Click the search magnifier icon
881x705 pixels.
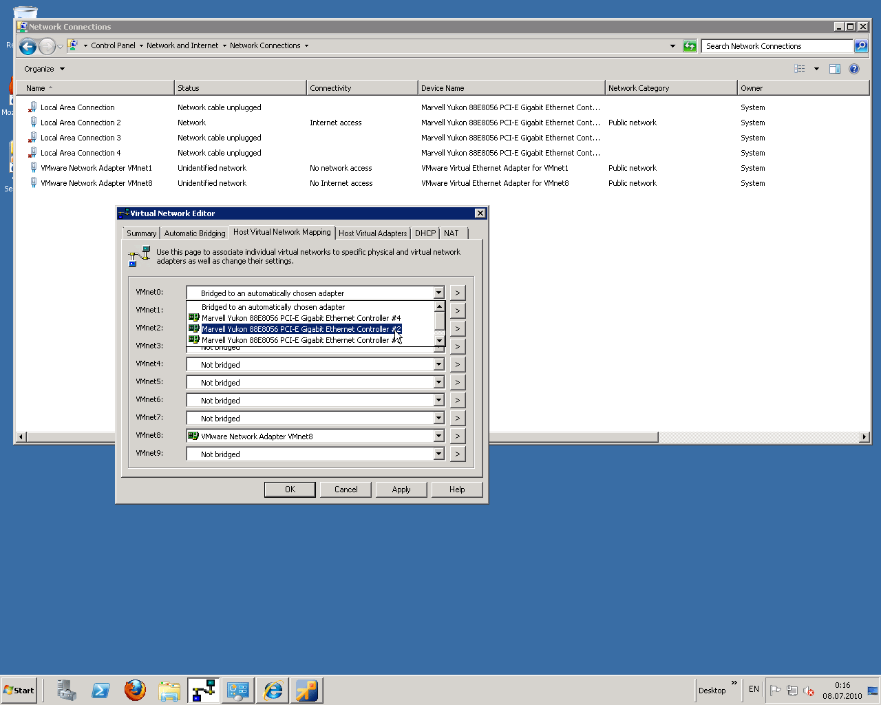[x=860, y=46]
